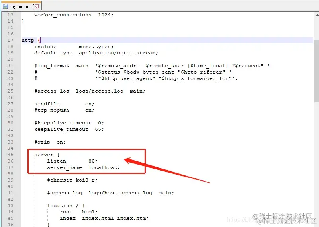Click 'default_type' directive
Image resolution: width=319 pixels, height=227 pixels.
click(x=53, y=53)
